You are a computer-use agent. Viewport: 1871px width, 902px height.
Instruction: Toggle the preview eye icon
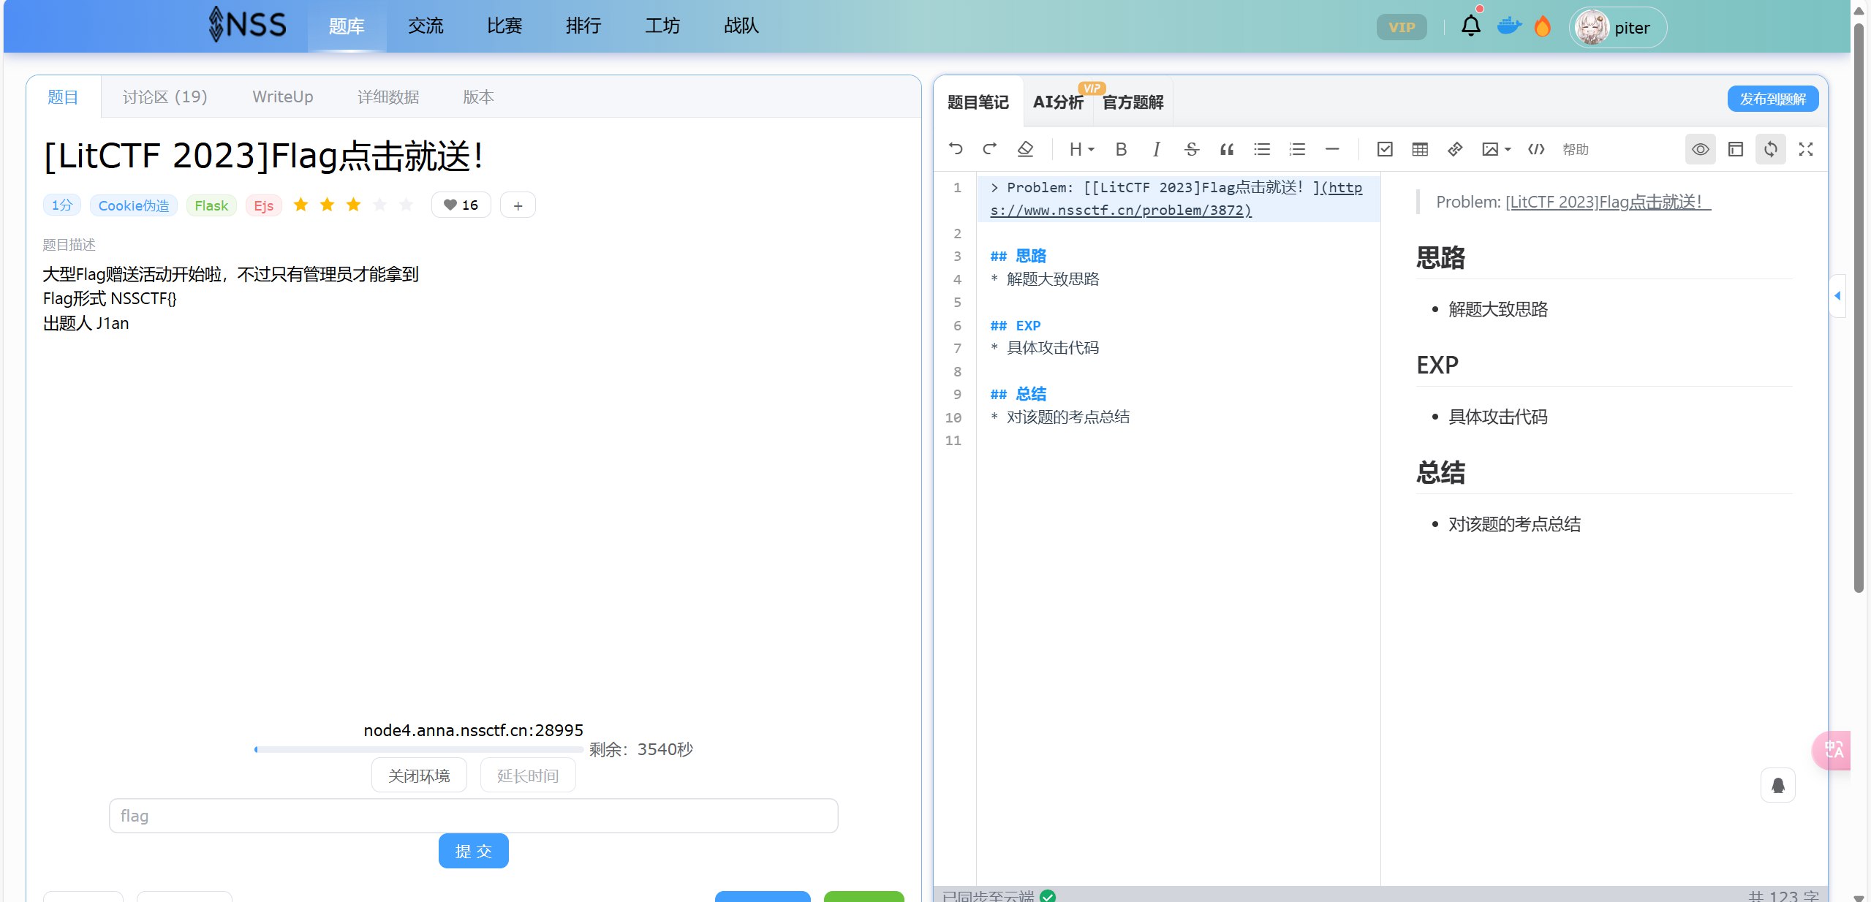tap(1701, 149)
